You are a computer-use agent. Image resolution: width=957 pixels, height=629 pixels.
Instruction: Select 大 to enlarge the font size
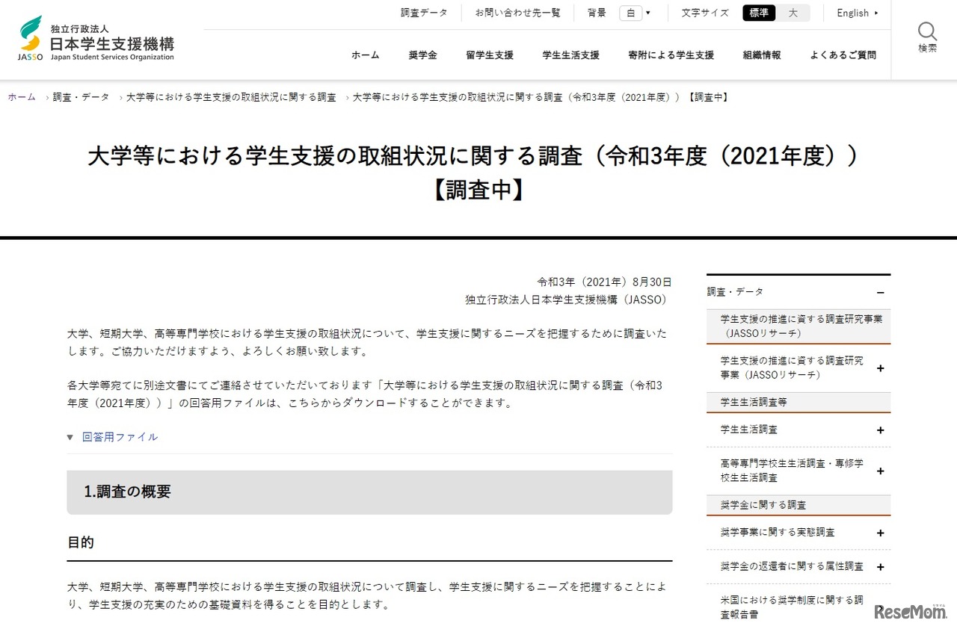click(x=793, y=13)
